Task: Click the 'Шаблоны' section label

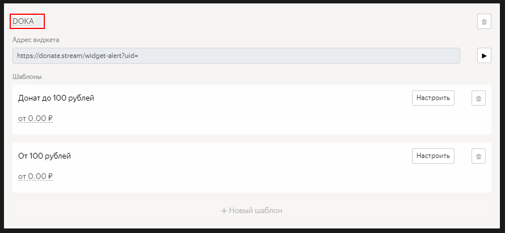Action: 27,77
